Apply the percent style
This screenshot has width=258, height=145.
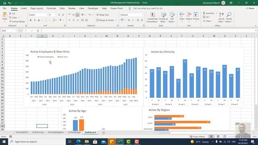pyautogui.click(x=129, y=20)
